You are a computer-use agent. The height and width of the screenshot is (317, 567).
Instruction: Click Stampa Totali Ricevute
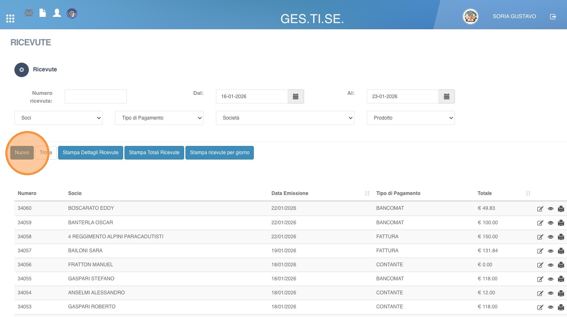pyautogui.click(x=154, y=153)
